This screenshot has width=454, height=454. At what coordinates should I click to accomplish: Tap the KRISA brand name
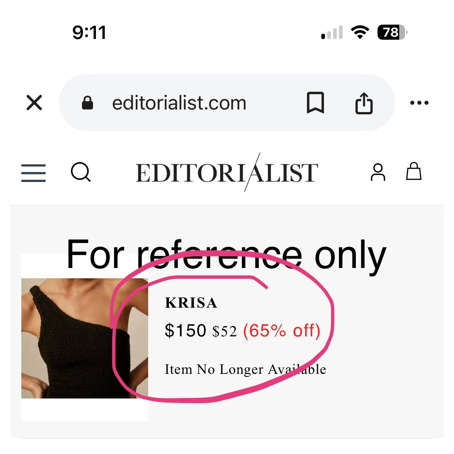click(191, 303)
